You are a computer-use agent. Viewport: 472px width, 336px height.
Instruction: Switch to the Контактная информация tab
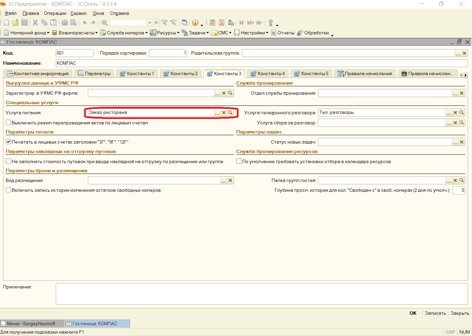(38, 73)
